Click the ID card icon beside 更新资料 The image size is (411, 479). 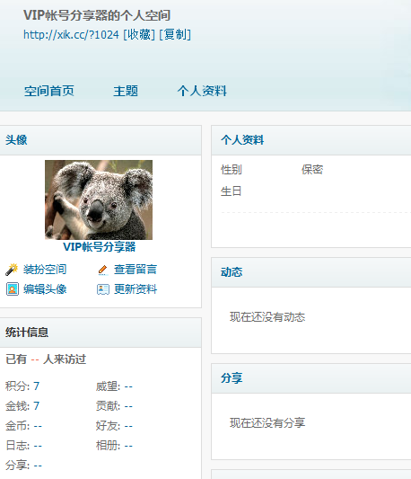click(103, 289)
